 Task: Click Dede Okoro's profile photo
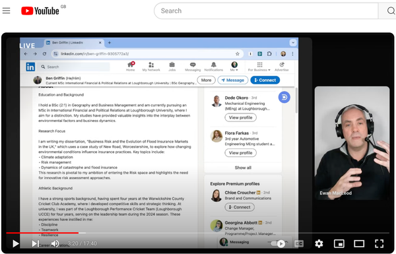pos(216,101)
